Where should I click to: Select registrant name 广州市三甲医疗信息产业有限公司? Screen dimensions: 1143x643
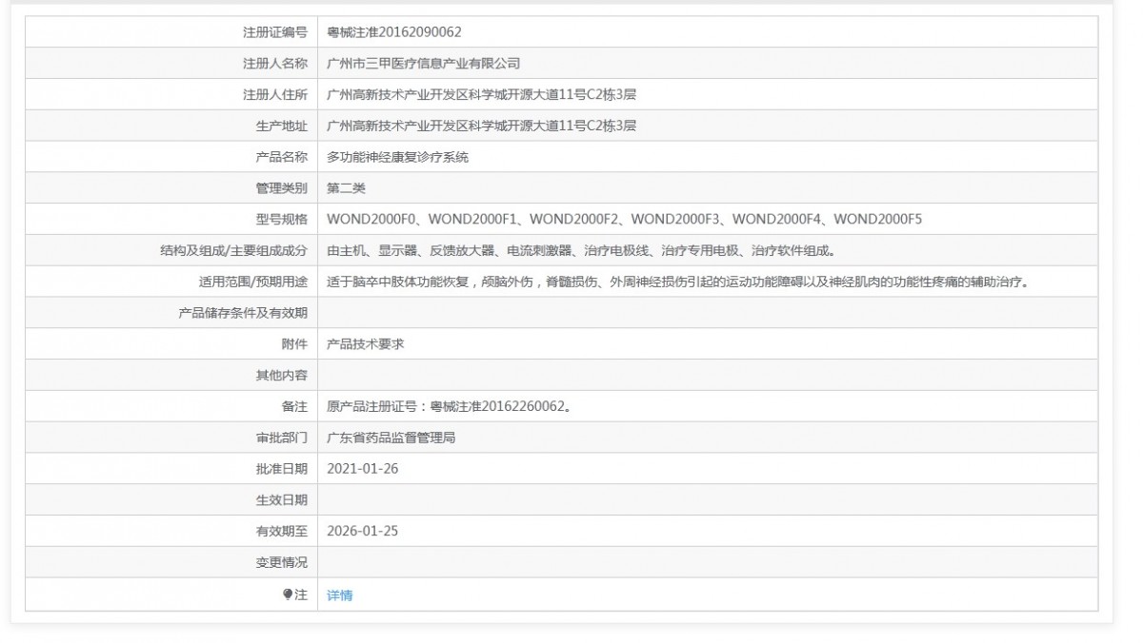424,64
